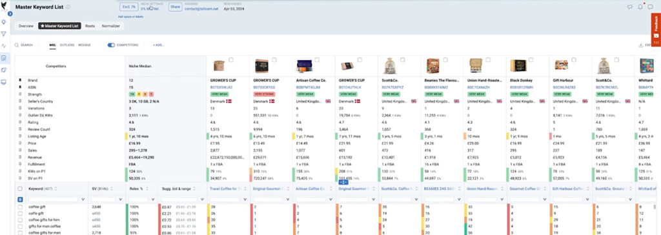This screenshot has height=235, width=661.
Task: Pin the Strength row
Action: (x=20, y=94)
